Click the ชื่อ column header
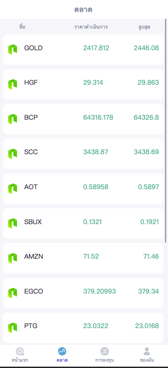 (x=22, y=27)
